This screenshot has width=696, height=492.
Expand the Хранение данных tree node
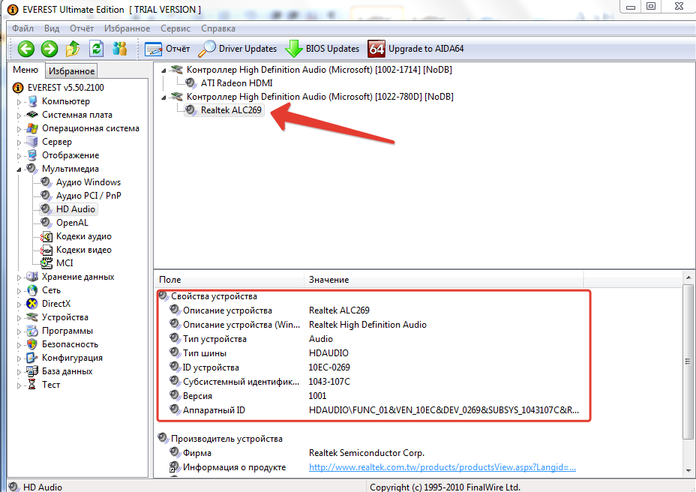pos(20,277)
